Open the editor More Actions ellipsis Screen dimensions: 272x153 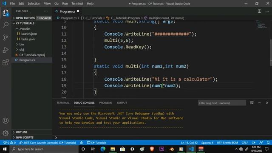tap(267, 11)
